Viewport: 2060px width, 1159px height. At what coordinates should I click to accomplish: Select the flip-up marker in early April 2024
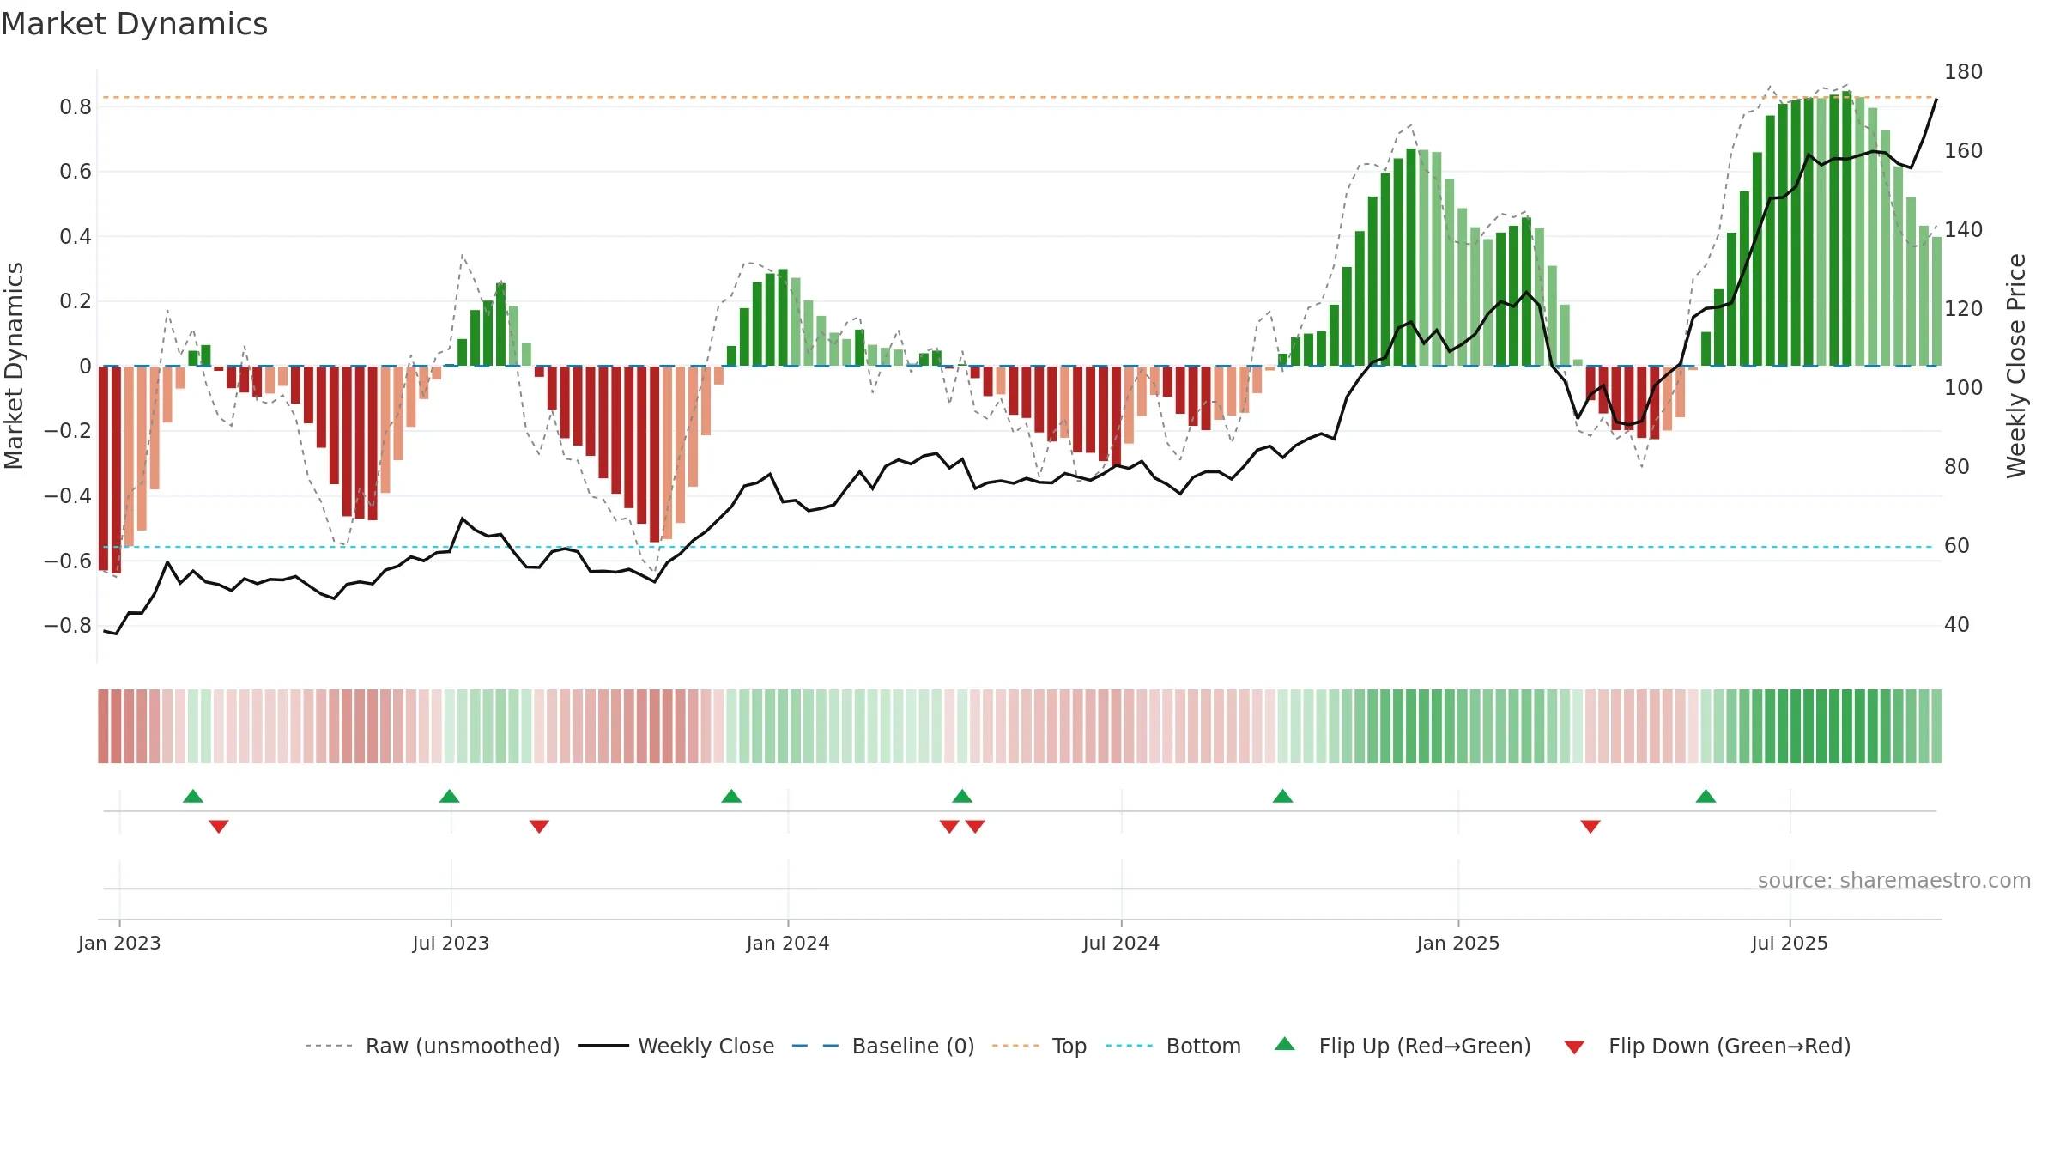pyautogui.click(x=962, y=796)
